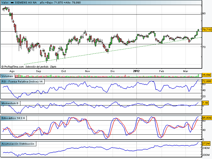Viewport: 212px width, 159px height.
Task: Click the 15,5M volume value tag
Action: tap(206, 75)
